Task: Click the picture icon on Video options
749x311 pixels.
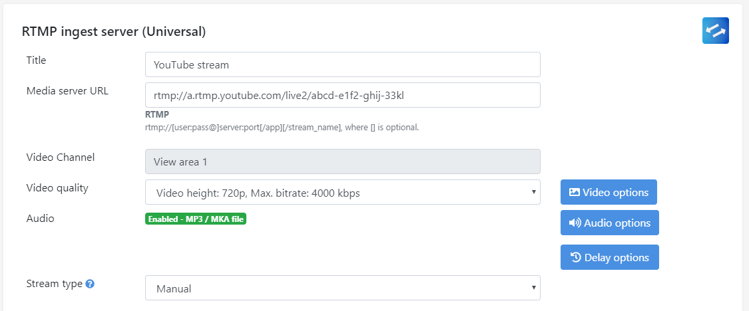Action: click(x=574, y=192)
